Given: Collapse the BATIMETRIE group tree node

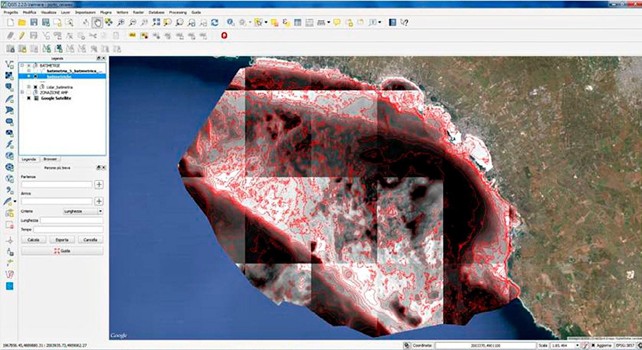Looking at the screenshot, I should pyautogui.click(x=22, y=65).
